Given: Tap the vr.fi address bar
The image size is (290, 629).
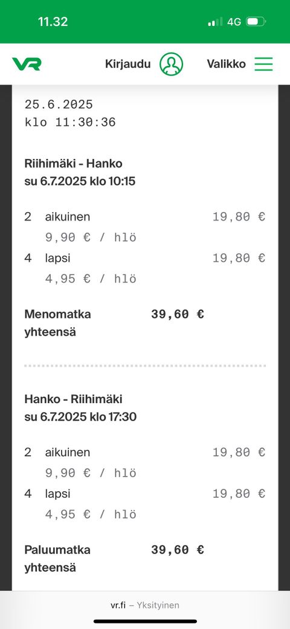Looking at the screenshot, I should 145,605.
